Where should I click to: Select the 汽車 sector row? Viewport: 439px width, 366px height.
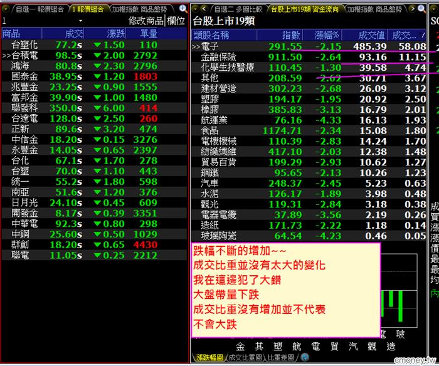309,183
